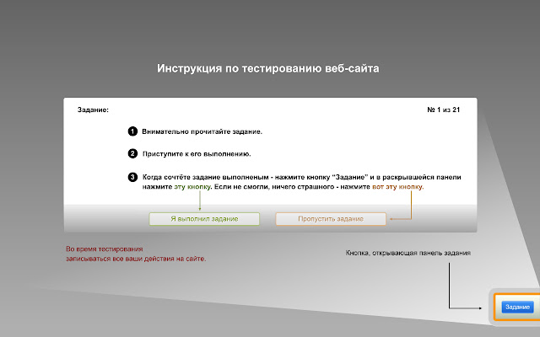Click the green "Я выполнил задание" button
The image size is (540, 337).
tap(204, 219)
